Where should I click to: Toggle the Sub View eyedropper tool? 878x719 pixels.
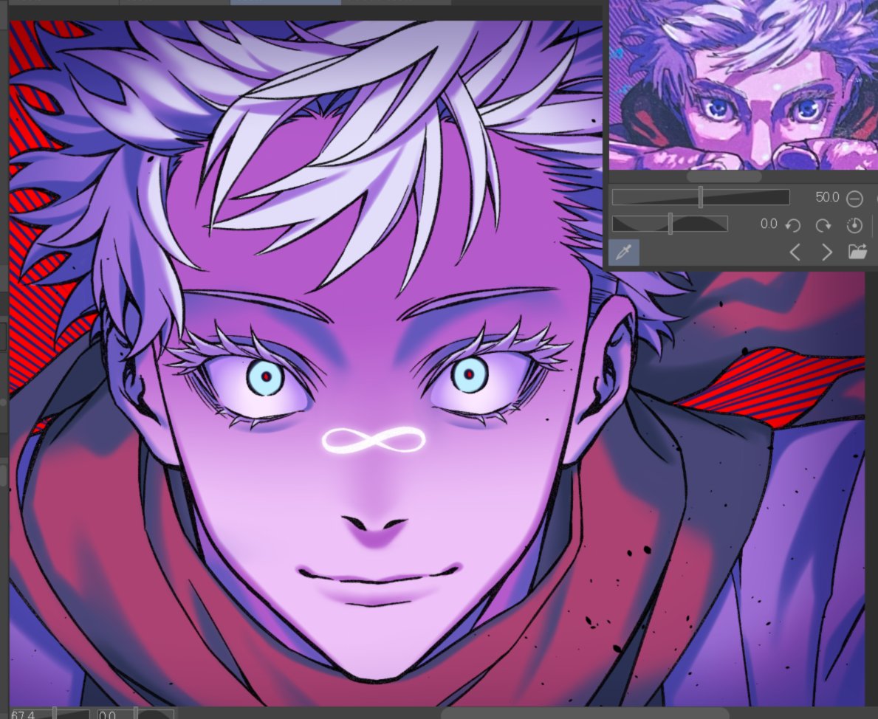[x=624, y=252]
